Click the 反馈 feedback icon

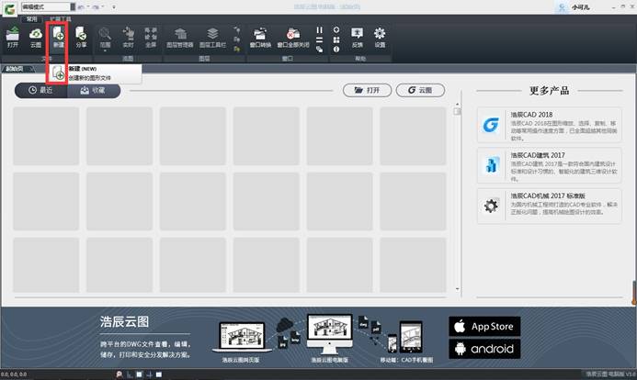point(357,37)
